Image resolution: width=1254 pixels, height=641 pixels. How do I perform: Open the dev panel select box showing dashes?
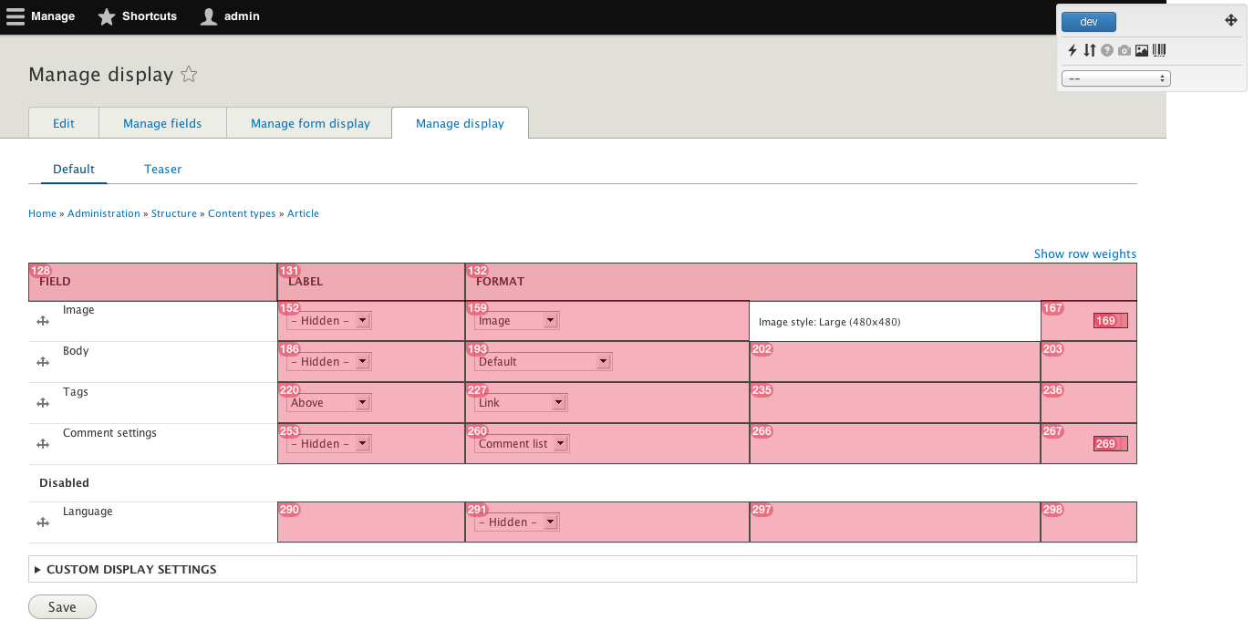tap(1116, 78)
